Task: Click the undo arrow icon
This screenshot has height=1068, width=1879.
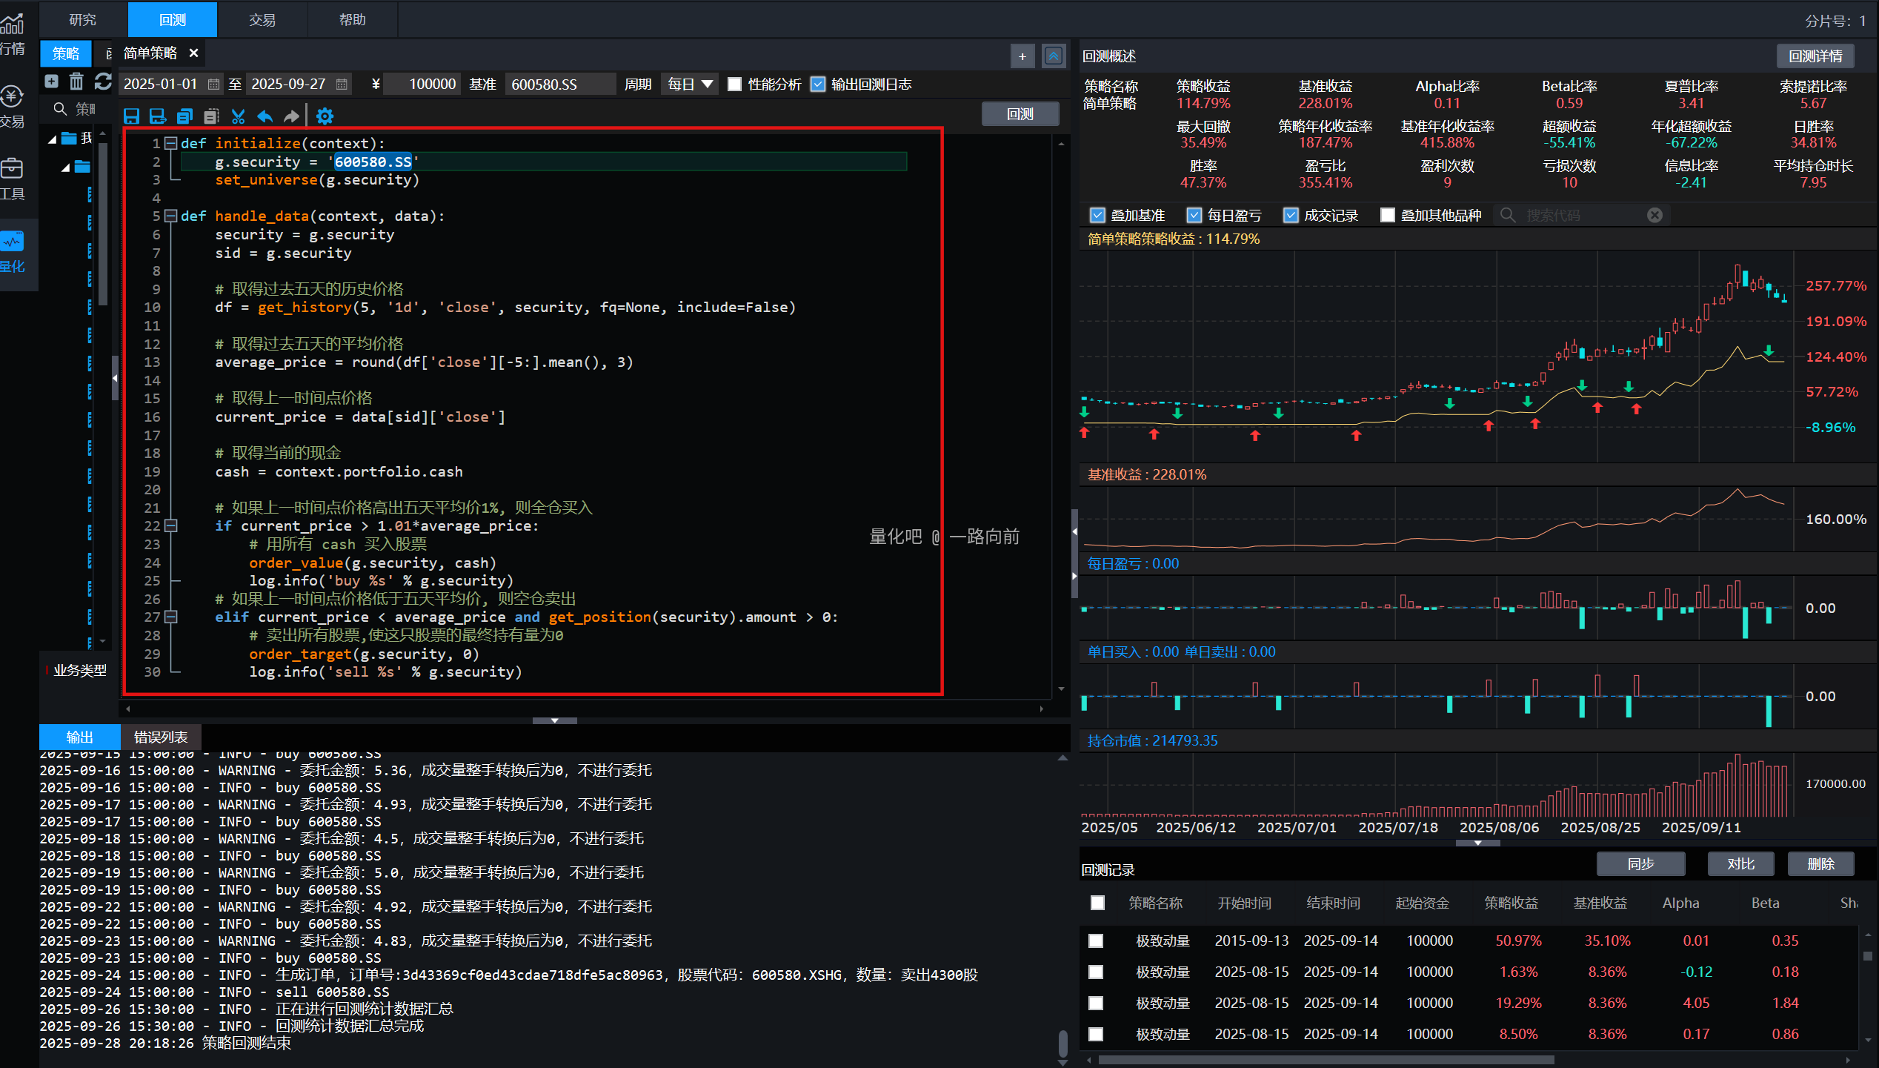Action: click(x=265, y=116)
